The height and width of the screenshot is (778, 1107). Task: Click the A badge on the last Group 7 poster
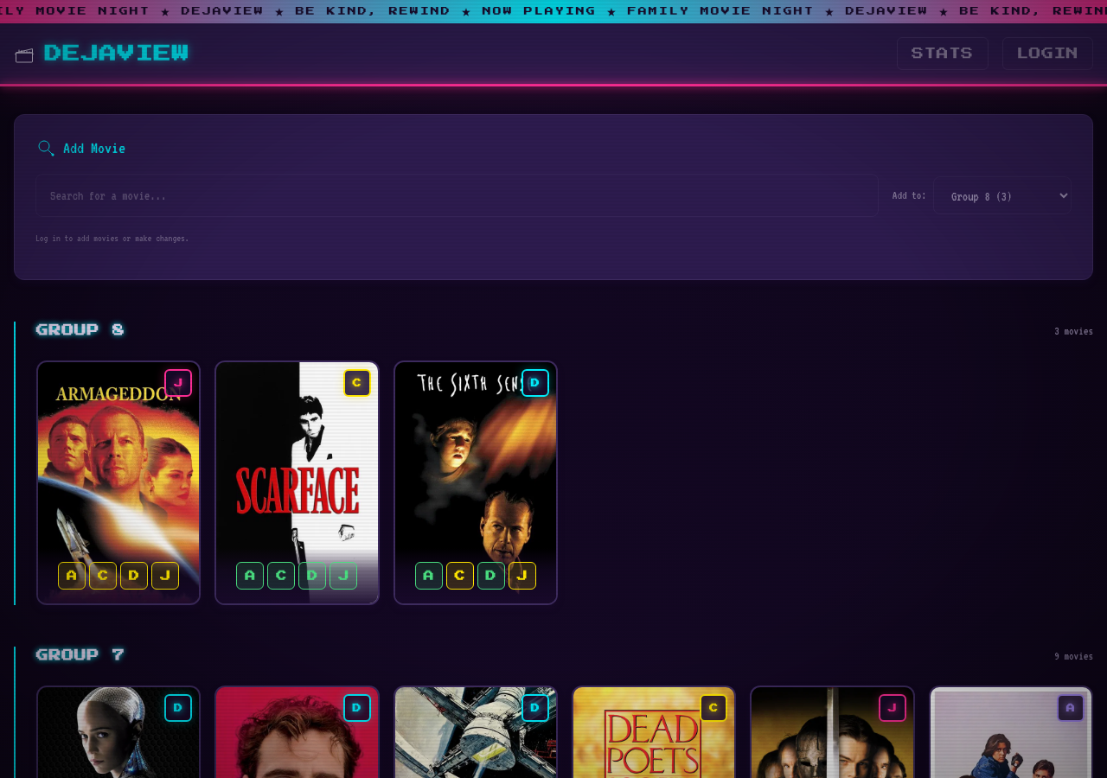[1071, 708]
